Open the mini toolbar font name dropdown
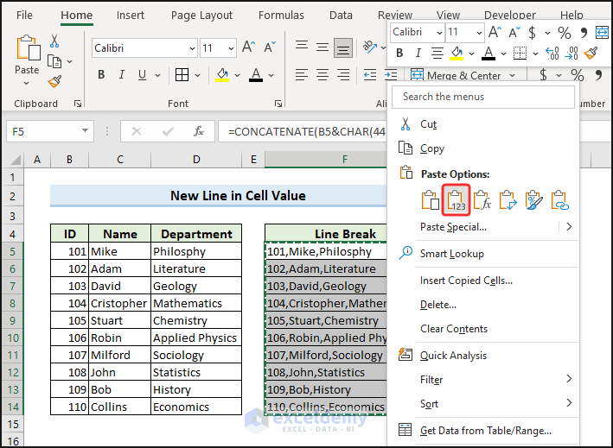This screenshot has width=613, height=448. pyautogui.click(x=439, y=33)
